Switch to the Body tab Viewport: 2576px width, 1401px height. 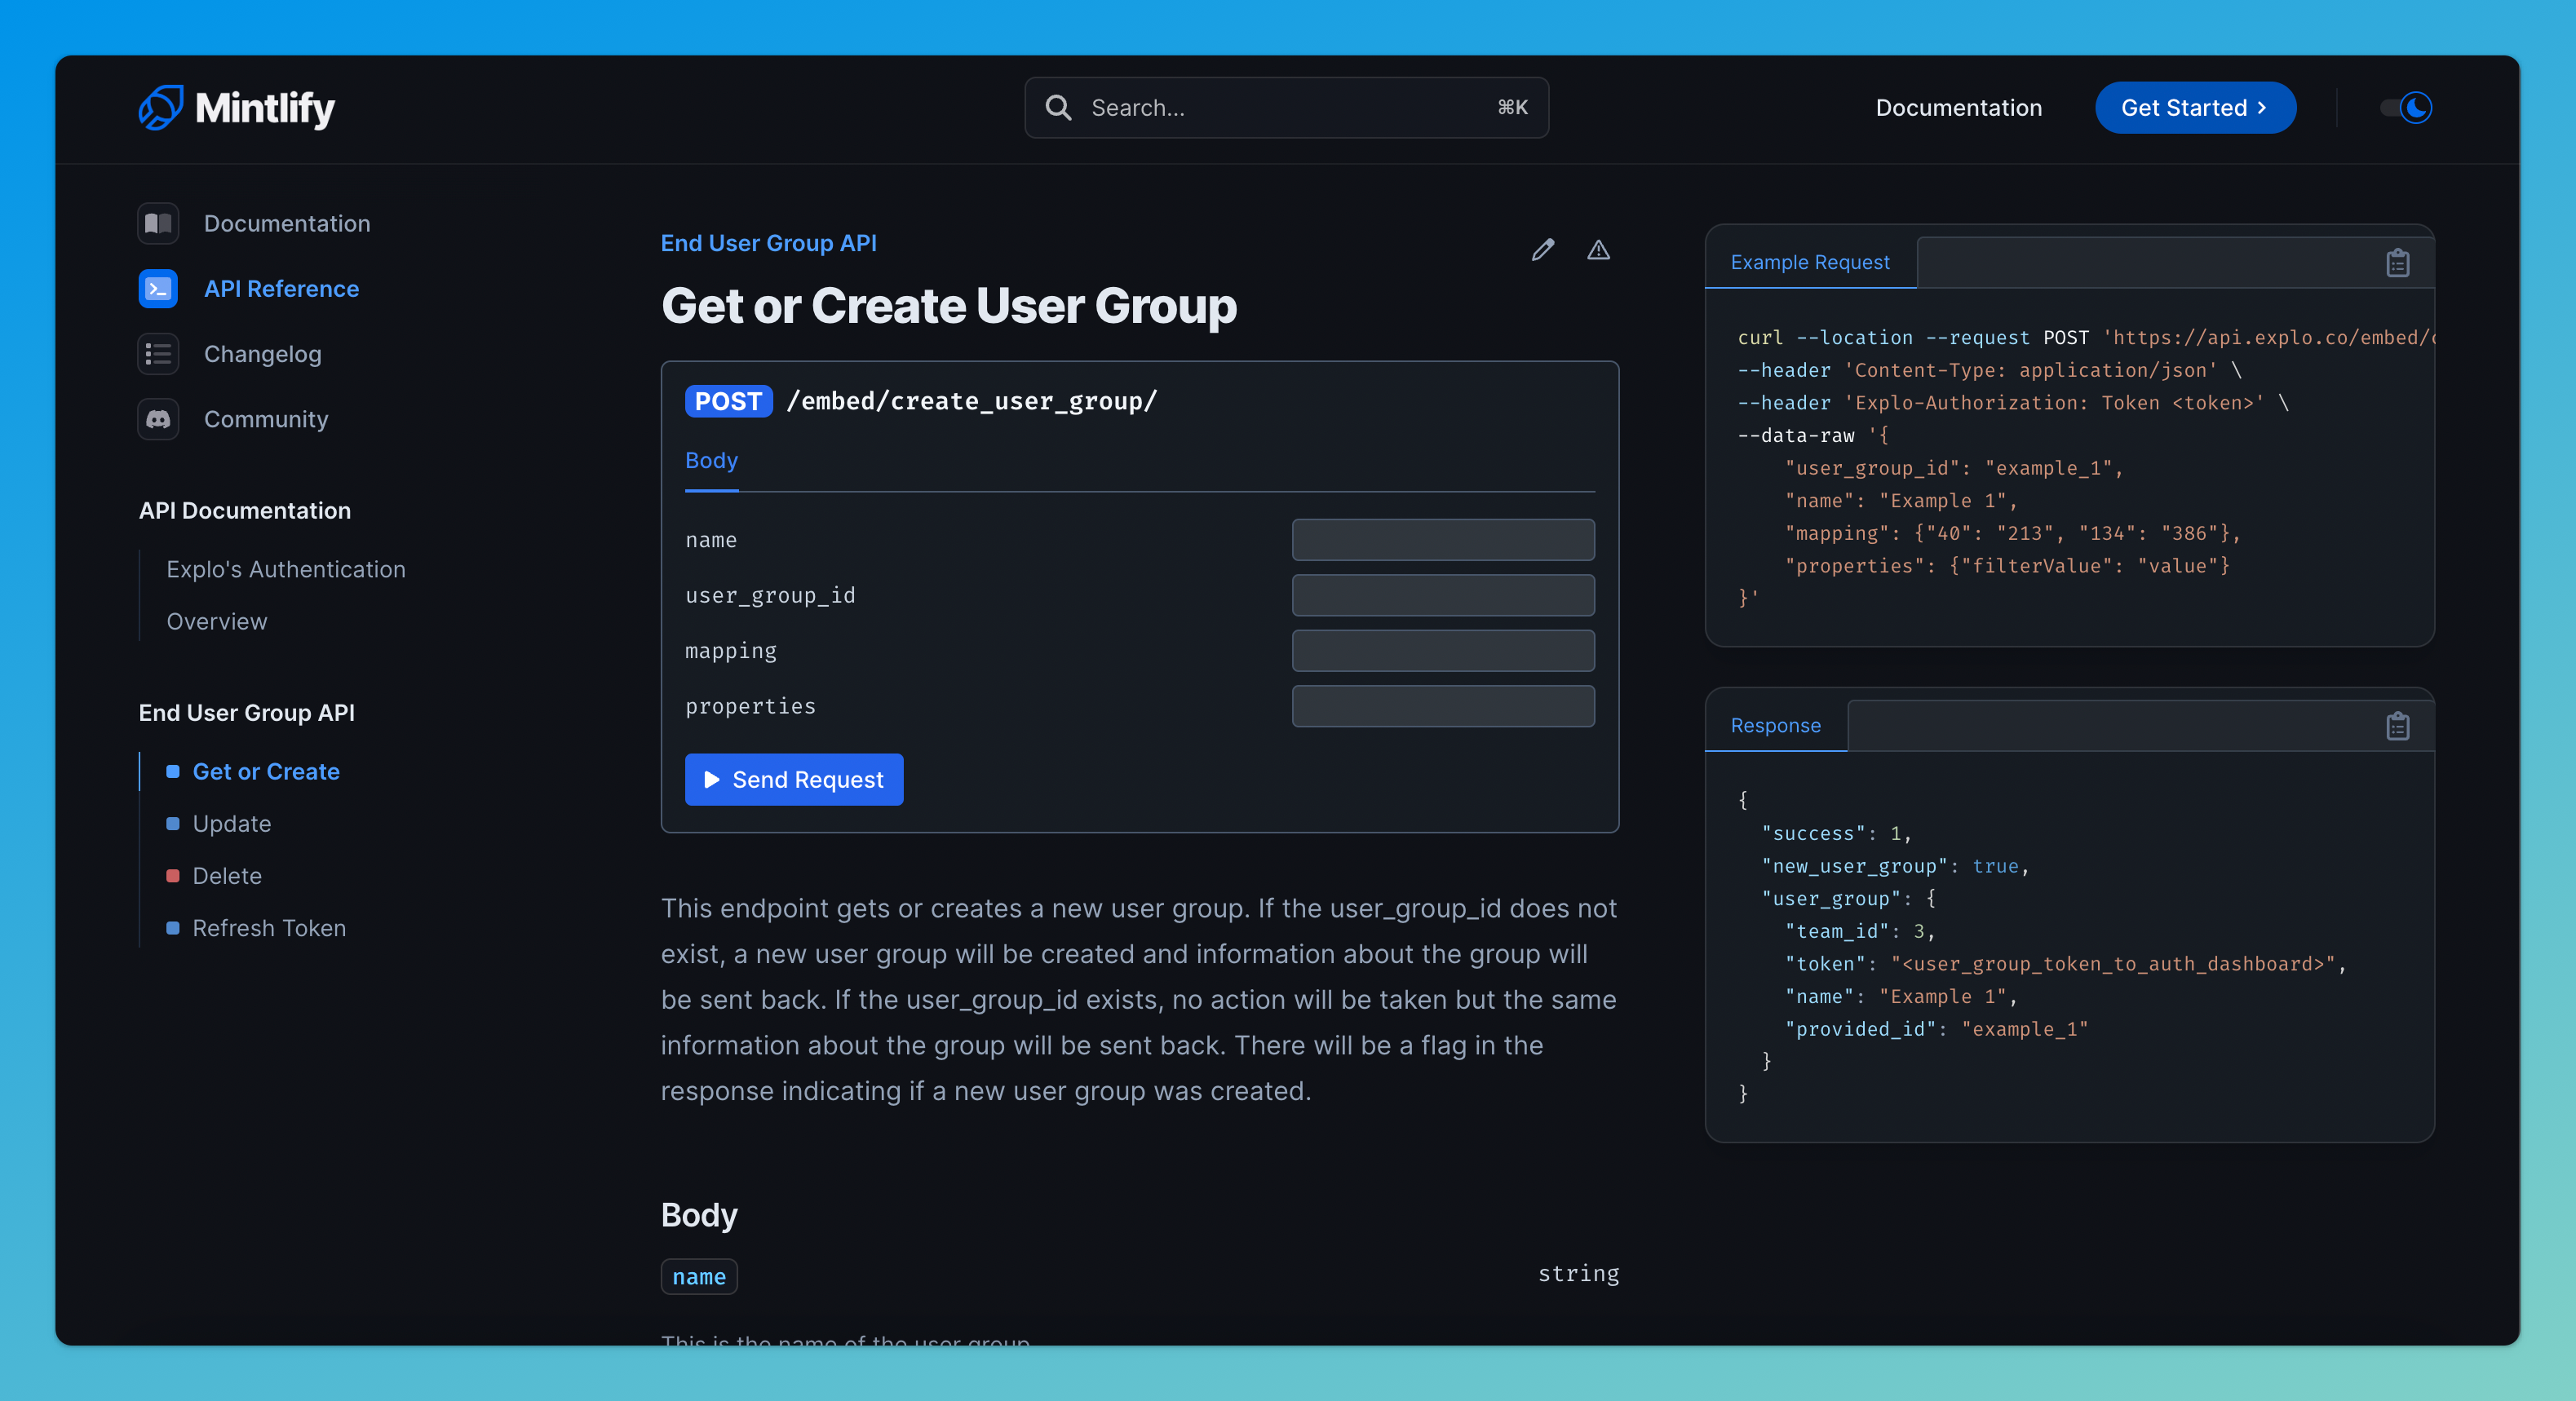(711, 460)
